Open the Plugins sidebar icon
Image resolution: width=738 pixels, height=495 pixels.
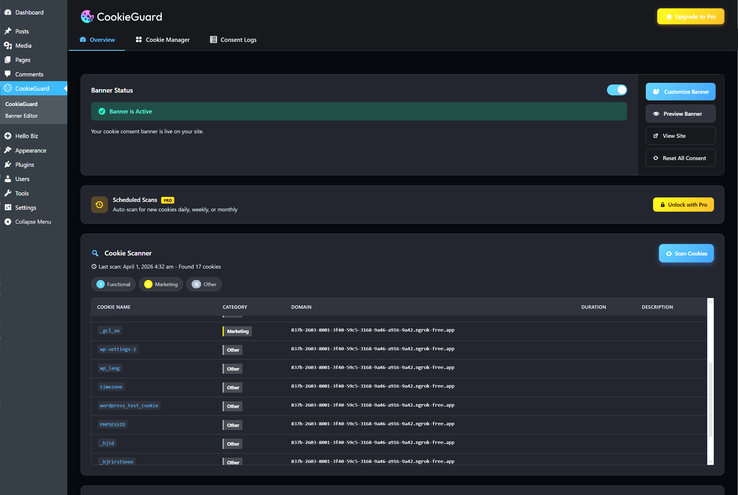(8, 165)
